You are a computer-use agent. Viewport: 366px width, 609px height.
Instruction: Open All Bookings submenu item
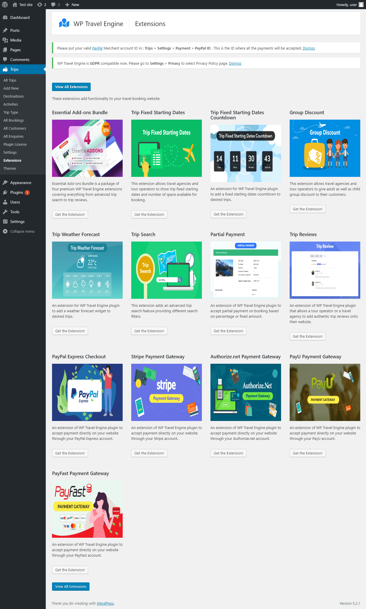click(13, 120)
